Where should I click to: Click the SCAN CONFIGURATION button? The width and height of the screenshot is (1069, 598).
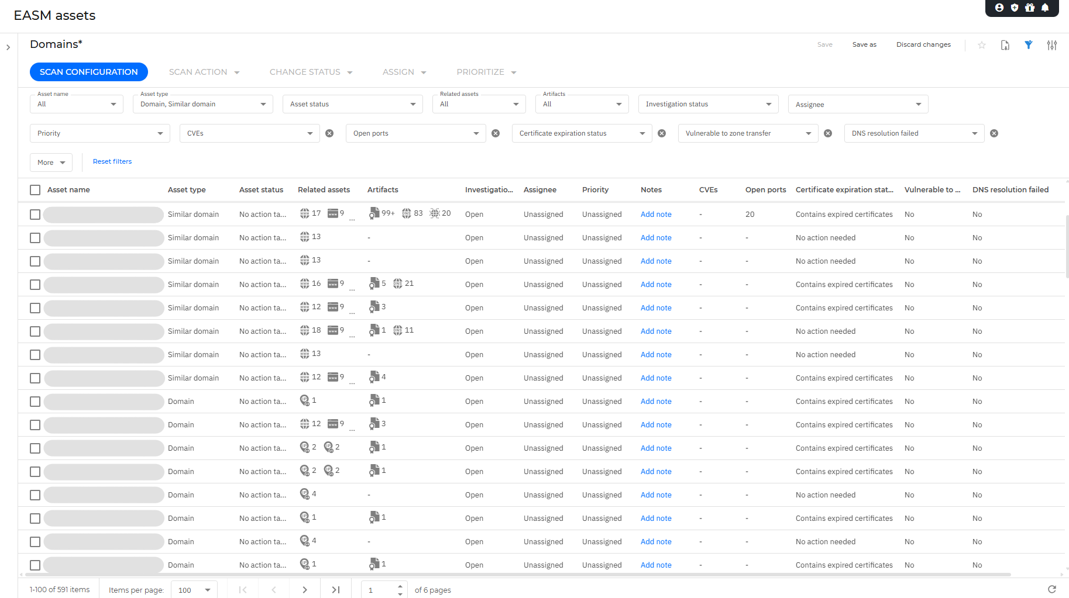tap(89, 72)
